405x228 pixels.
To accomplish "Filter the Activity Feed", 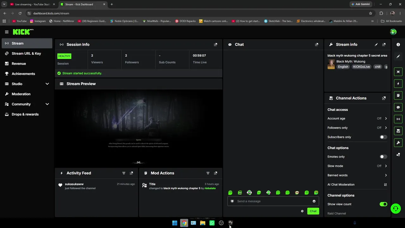I will pos(124,173).
